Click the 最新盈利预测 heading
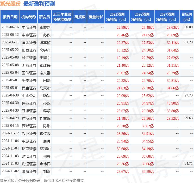This screenshot has height=183, width=194. coord(39,4)
